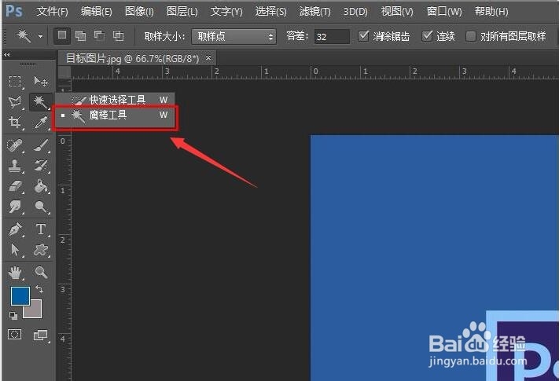
Task: Open the 选择(S) menu
Action: point(270,12)
